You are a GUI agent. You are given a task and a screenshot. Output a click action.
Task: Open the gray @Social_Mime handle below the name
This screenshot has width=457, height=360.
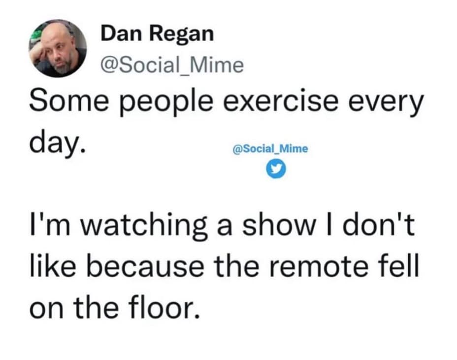tap(172, 65)
